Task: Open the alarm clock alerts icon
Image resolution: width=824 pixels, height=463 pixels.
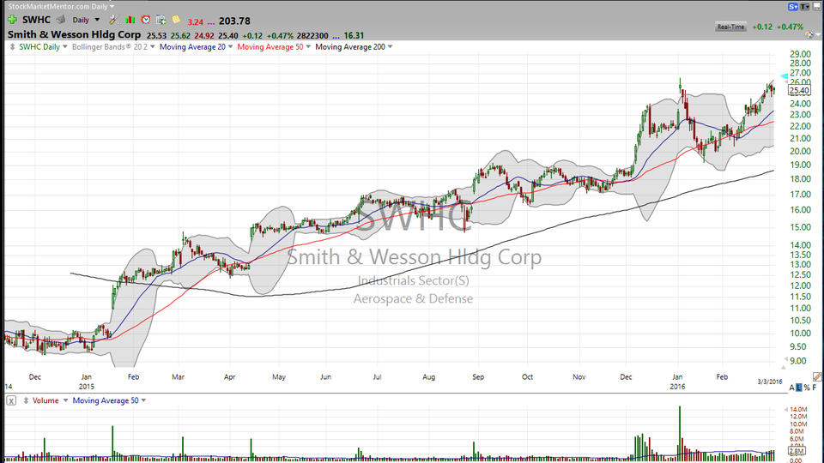Action: point(146,20)
